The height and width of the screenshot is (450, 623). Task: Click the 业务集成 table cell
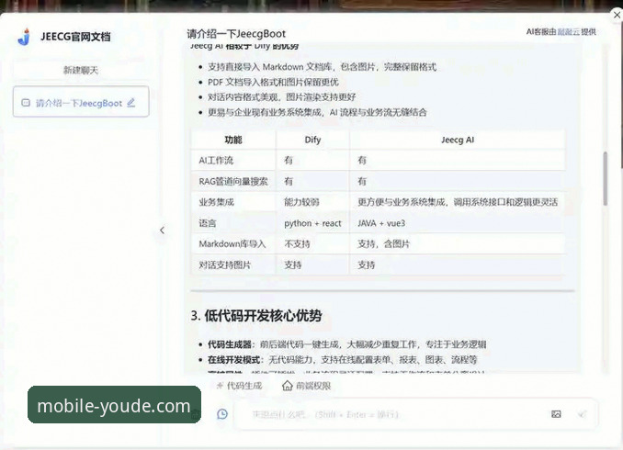click(233, 202)
